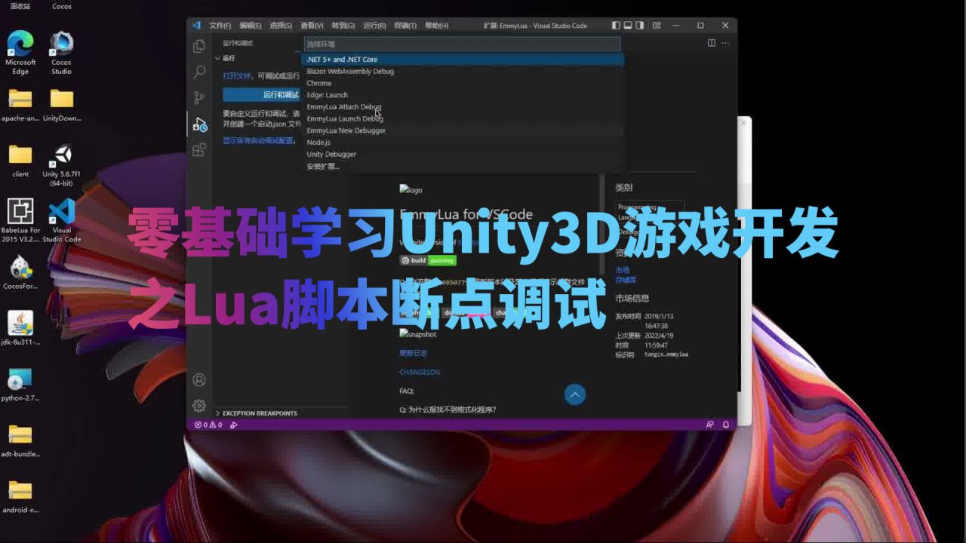Open the 市场 resource link

[622, 270]
